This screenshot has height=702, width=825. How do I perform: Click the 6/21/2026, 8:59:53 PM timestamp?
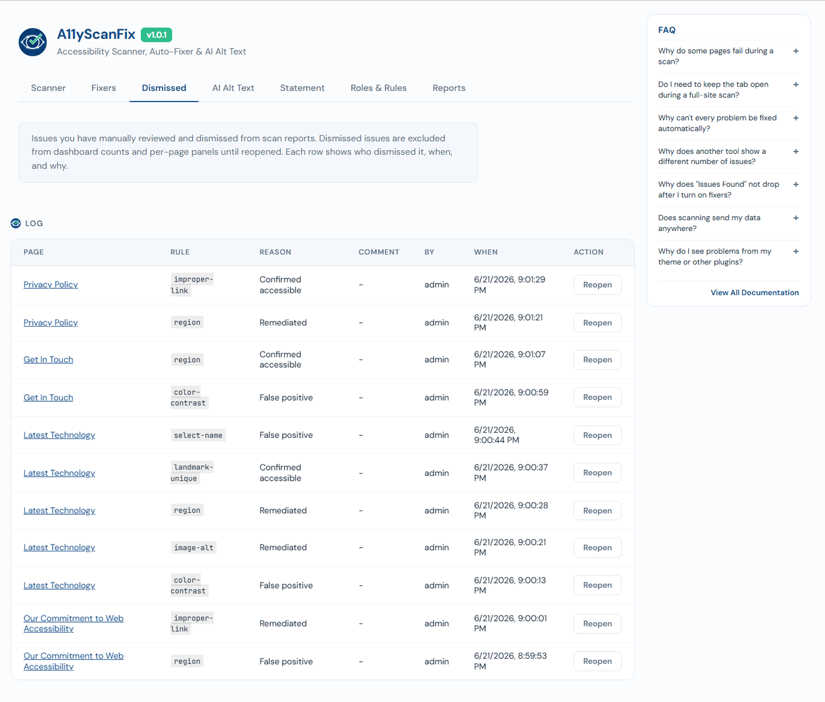click(510, 661)
